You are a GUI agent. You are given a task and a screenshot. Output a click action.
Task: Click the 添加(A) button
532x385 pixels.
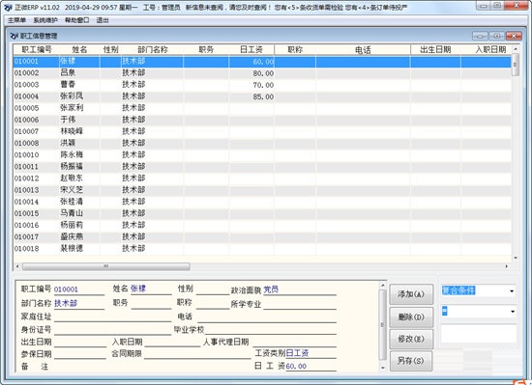coord(411,294)
